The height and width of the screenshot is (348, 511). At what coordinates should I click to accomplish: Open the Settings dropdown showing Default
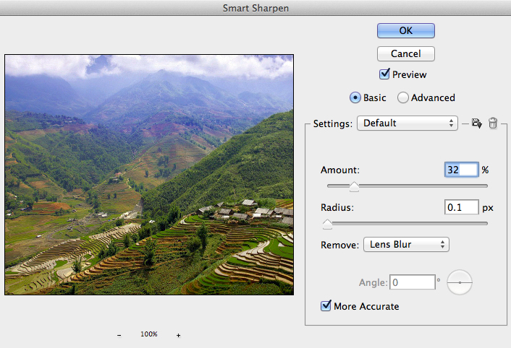pos(407,123)
